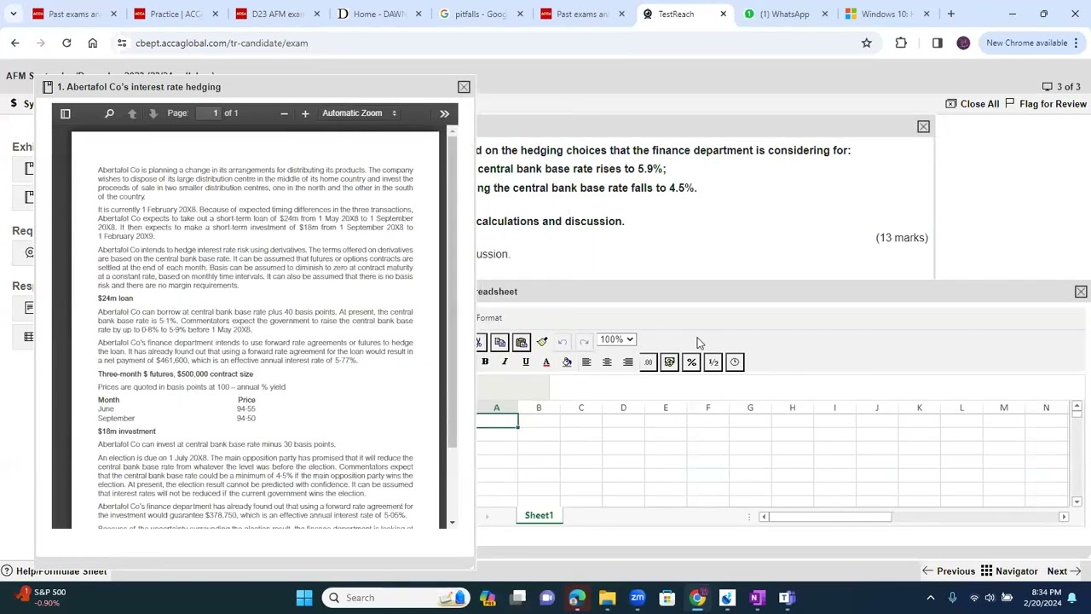Open the Navigator grid
The image size is (1091, 614).
click(x=1009, y=571)
